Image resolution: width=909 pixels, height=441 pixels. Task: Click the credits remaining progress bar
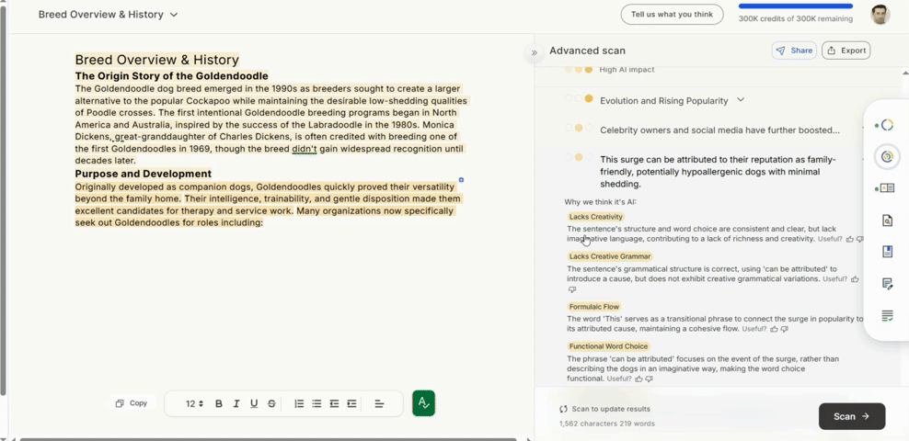pyautogui.click(x=795, y=6)
